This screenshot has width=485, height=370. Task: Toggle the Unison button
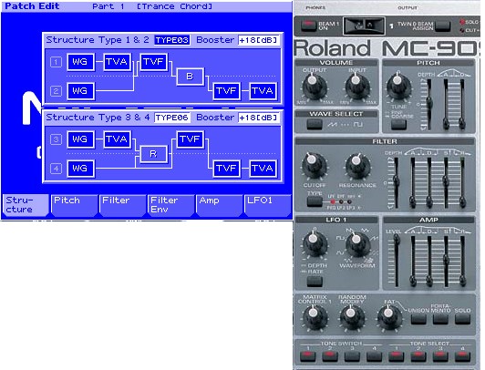(x=418, y=320)
